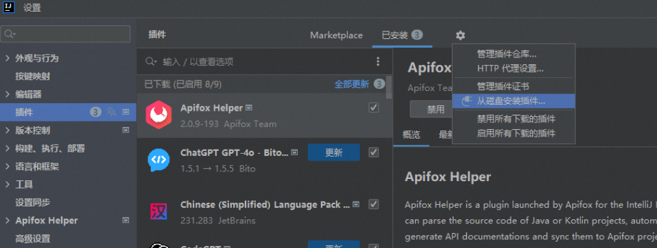Screen dimensions: 657x248
Task: Select the ChatGPT GPT-4o - Bito plugin row
Action: tap(265, 160)
